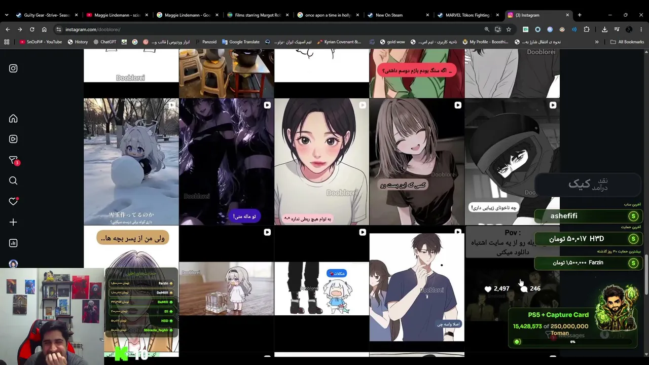
Task: Open the POV post with 2,497 likes
Action: pyautogui.click(x=512, y=289)
